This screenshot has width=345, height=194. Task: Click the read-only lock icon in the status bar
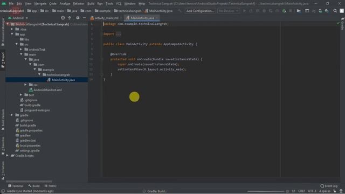[x=335, y=191]
